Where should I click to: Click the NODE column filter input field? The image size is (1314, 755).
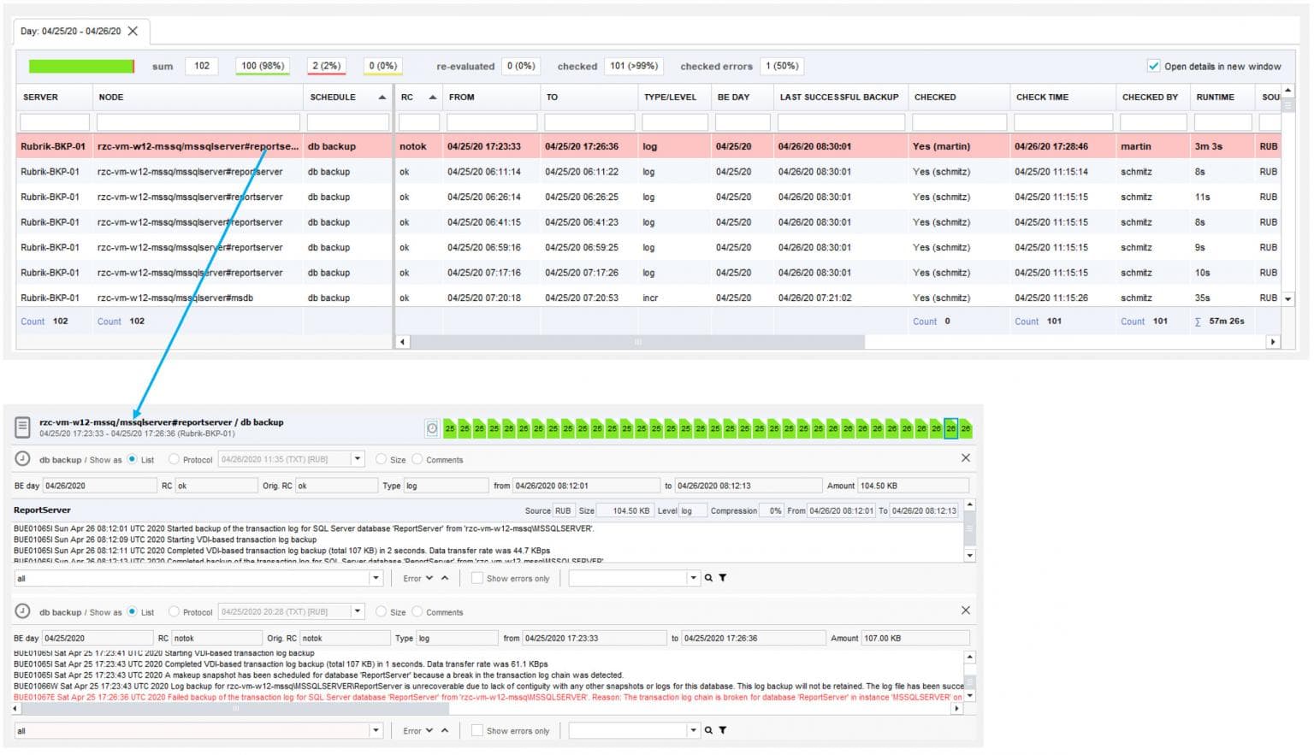[195, 121]
